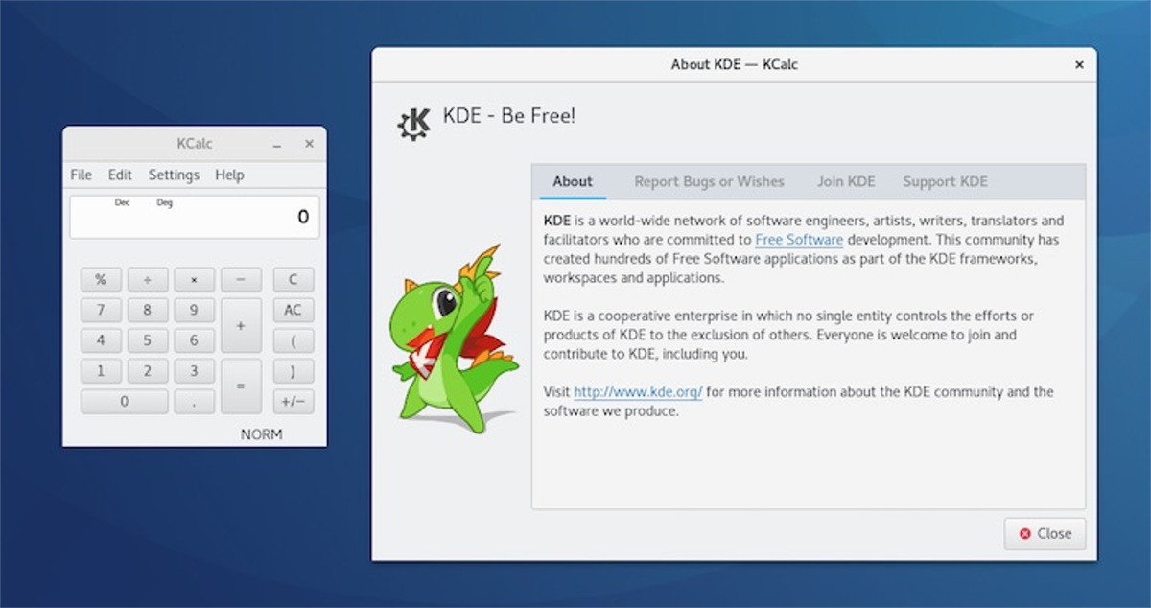Click the 6 digit key

click(x=195, y=340)
